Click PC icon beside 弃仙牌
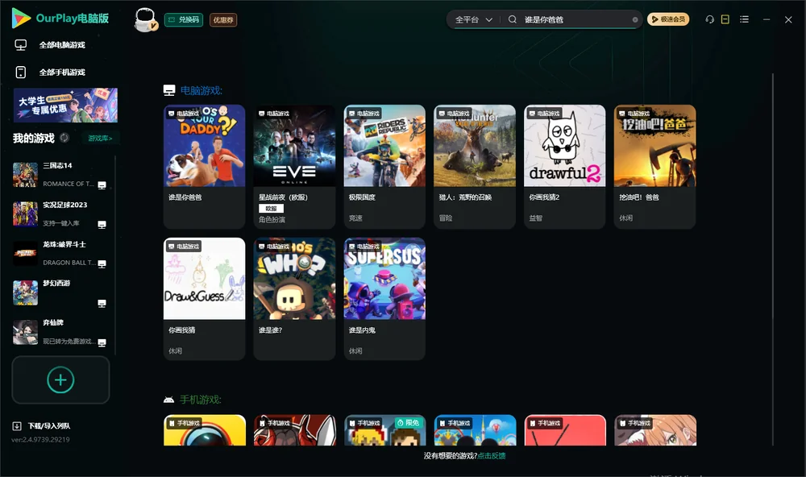Viewport: 806px width, 477px height. pyautogui.click(x=102, y=343)
